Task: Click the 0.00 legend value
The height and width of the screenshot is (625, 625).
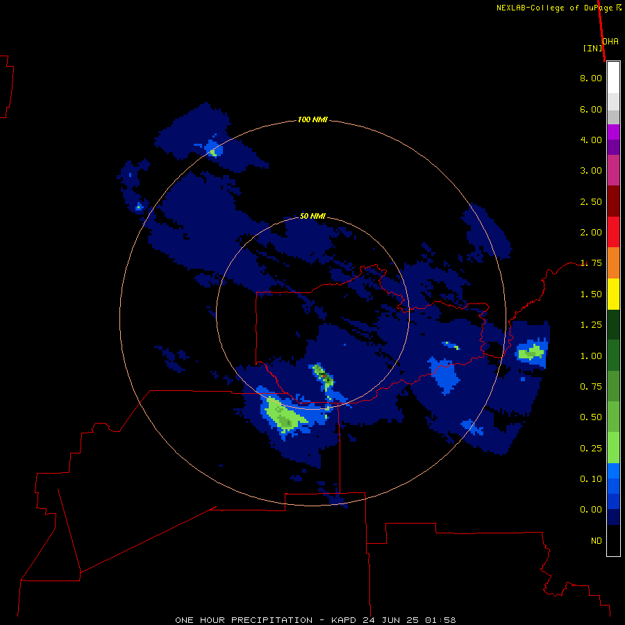Action: pyautogui.click(x=591, y=510)
